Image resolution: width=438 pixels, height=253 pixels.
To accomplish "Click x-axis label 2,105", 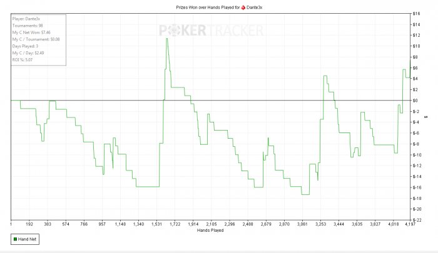I will point(211,224).
